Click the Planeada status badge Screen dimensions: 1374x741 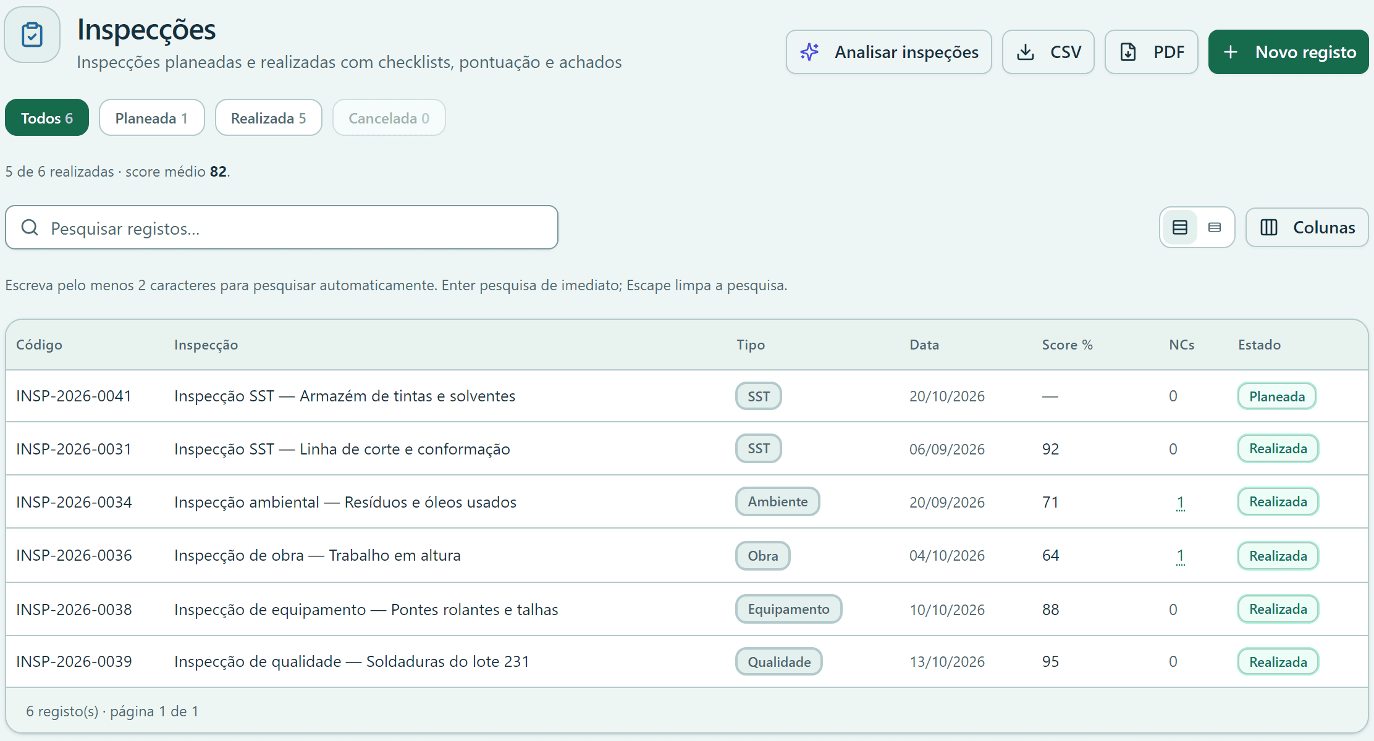1276,396
